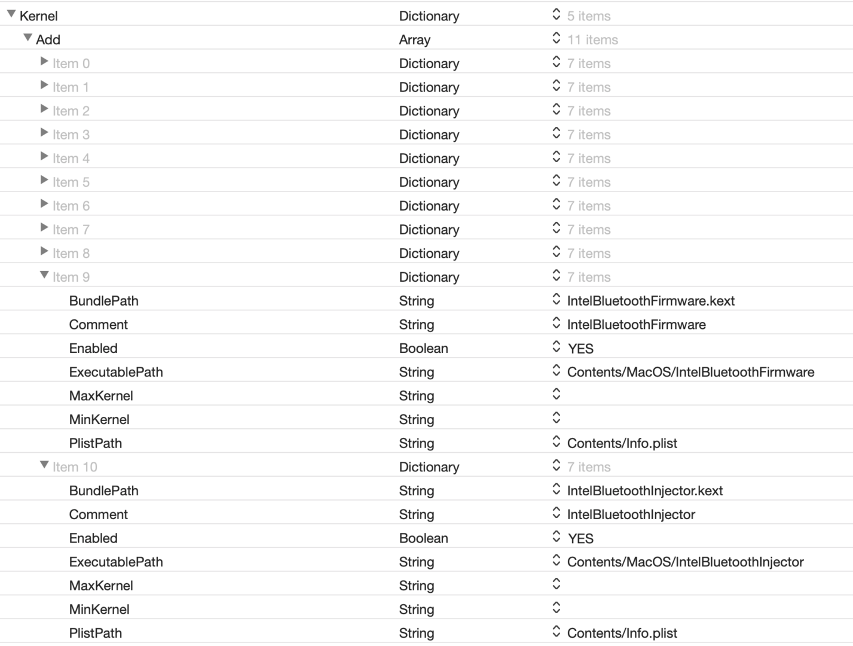The image size is (853, 646).
Task: Select Contents/MacOS/IntelBluetoothInjector executable path value
Action: [685, 562]
